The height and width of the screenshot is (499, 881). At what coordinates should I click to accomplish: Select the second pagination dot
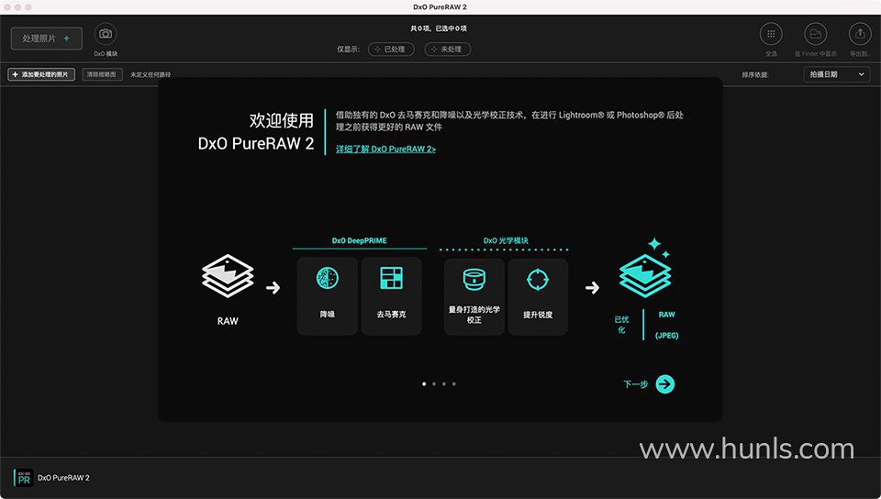[x=434, y=384]
